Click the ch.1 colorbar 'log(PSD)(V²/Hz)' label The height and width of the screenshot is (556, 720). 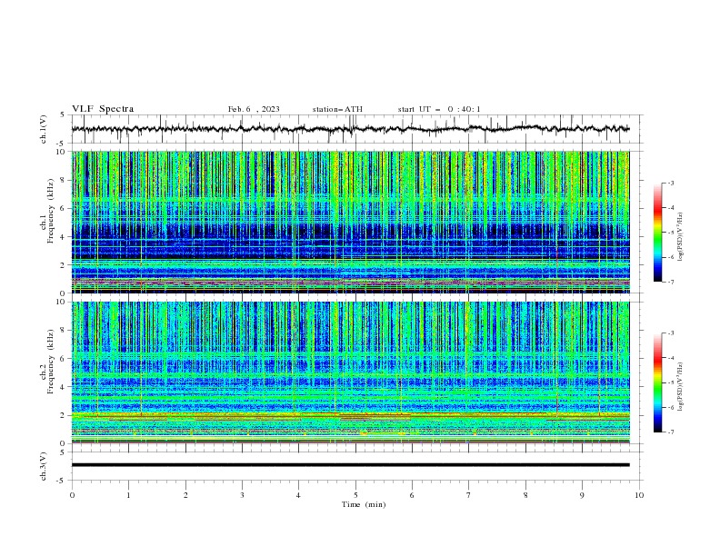681,237
